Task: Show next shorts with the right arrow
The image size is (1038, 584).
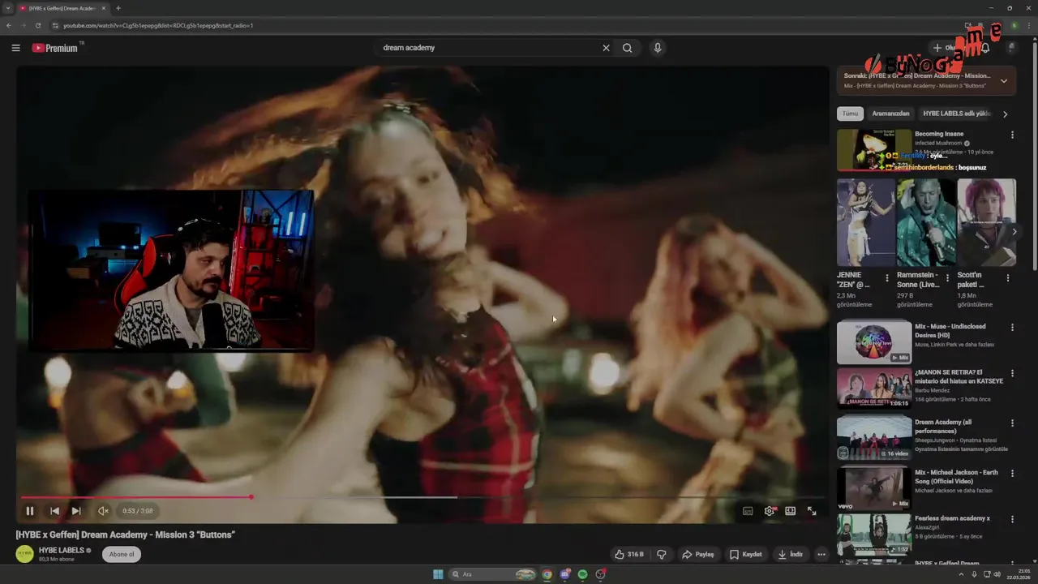Action: point(1014,232)
